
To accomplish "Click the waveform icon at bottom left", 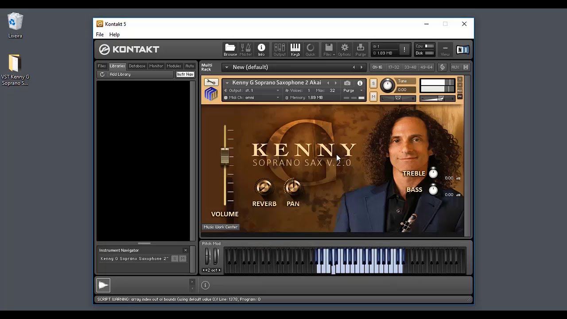I will (x=104, y=285).
